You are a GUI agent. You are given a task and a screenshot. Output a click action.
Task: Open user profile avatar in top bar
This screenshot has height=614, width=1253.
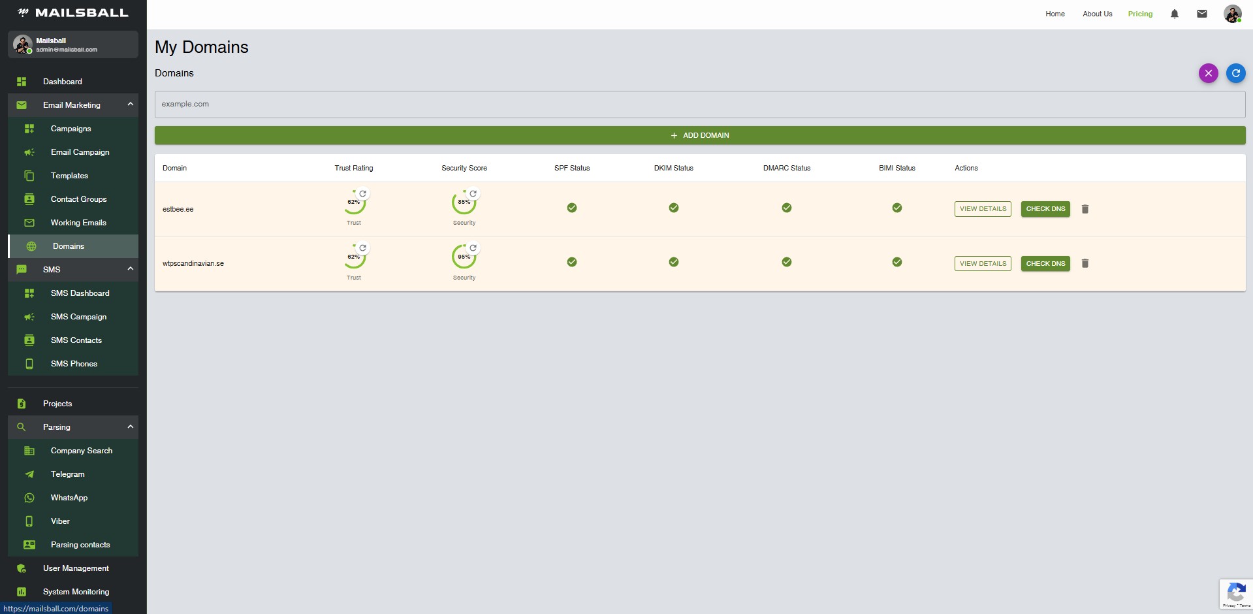1232,14
